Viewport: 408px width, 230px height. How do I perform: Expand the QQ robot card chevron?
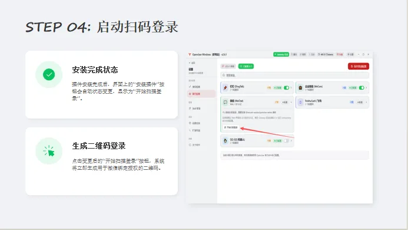(x=291, y=141)
